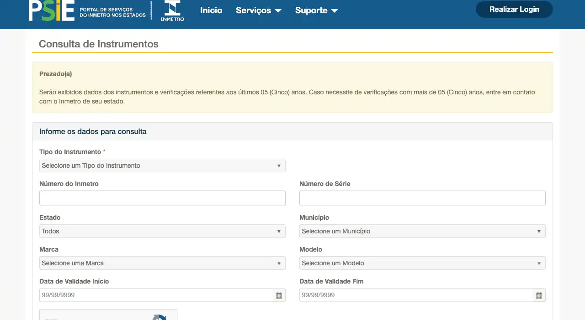Select the Data de Validade Fim date field

tap(415, 295)
